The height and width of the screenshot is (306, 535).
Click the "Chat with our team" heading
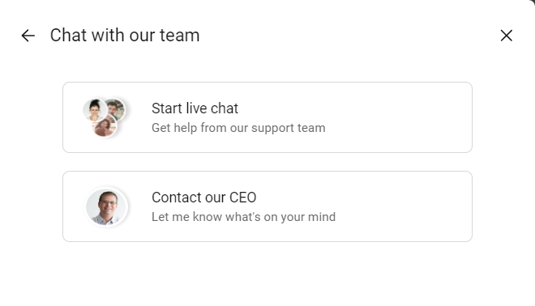point(125,36)
